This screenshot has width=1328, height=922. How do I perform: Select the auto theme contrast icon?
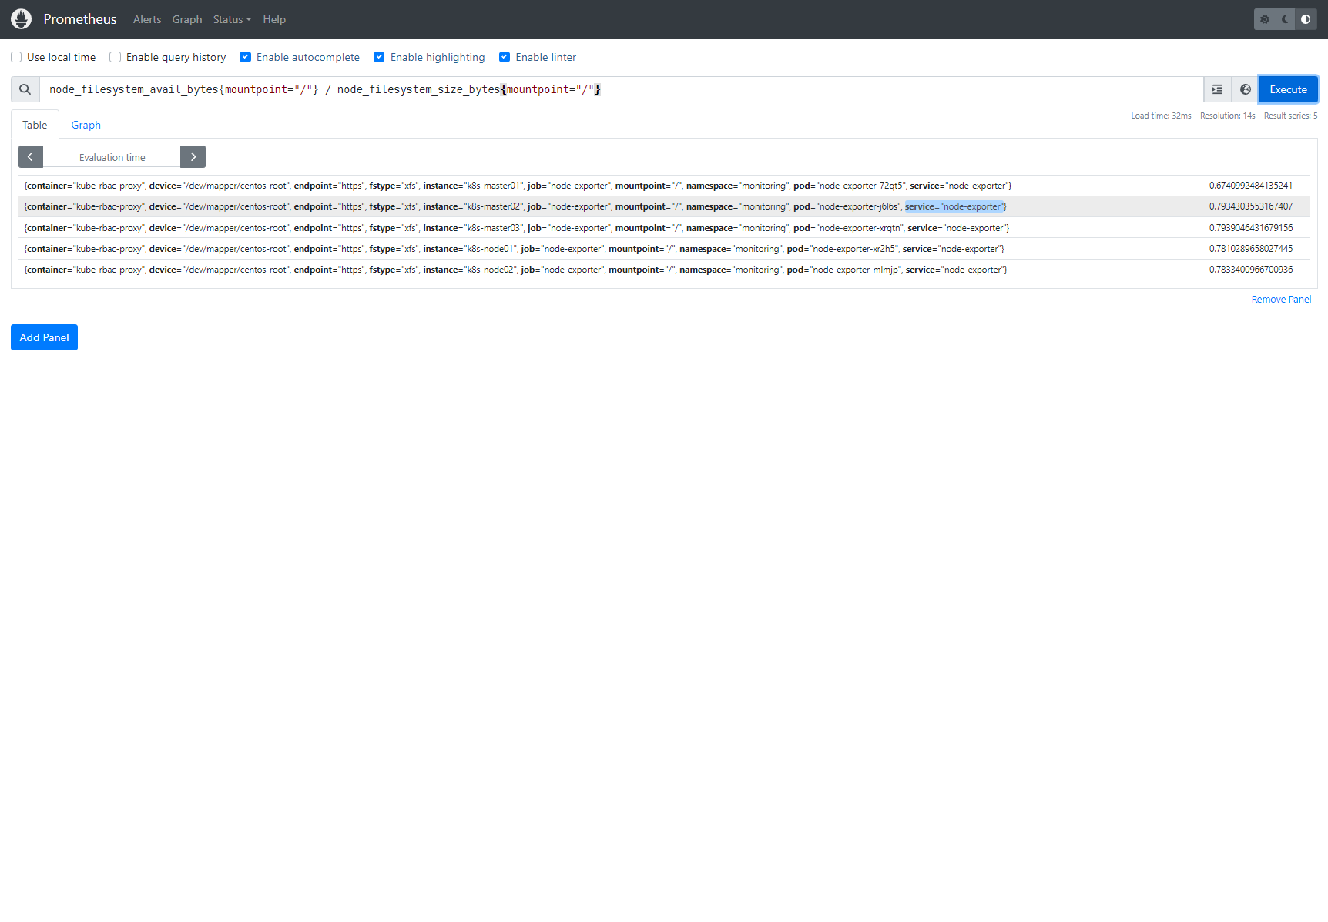pyautogui.click(x=1306, y=19)
